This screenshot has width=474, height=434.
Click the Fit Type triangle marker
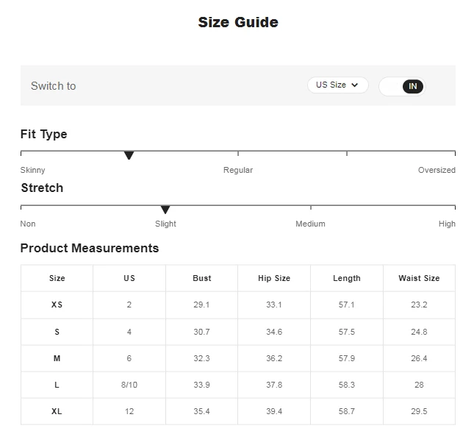pyautogui.click(x=129, y=155)
